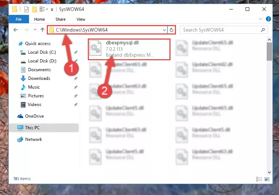The width and height of the screenshot is (279, 195).
Task: Select OneDrive in navigation pane
Action: click(34, 116)
